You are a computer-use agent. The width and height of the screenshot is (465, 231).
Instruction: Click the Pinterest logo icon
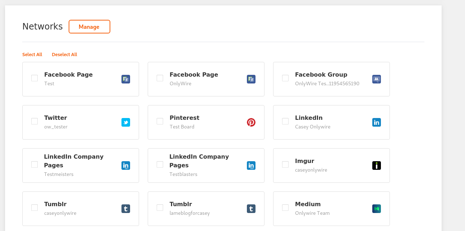pos(251,122)
